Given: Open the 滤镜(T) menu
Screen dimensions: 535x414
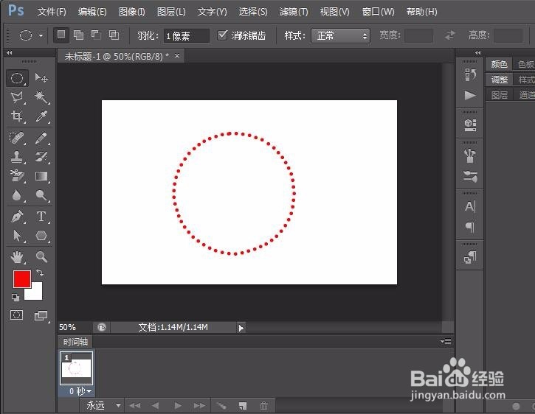Looking at the screenshot, I should (294, 12).
